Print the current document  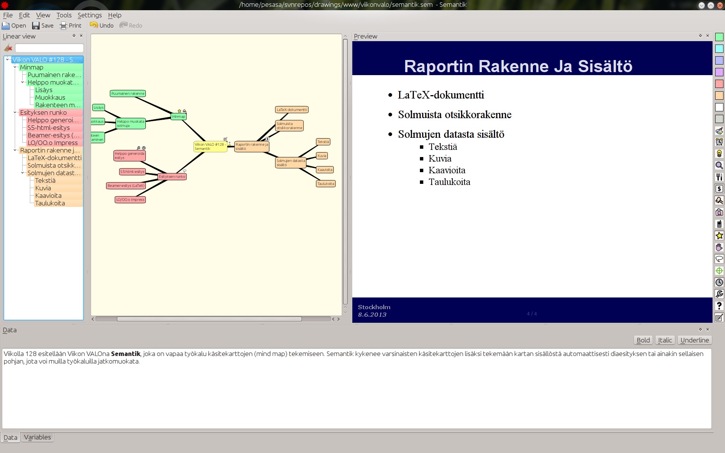(71, 25)
